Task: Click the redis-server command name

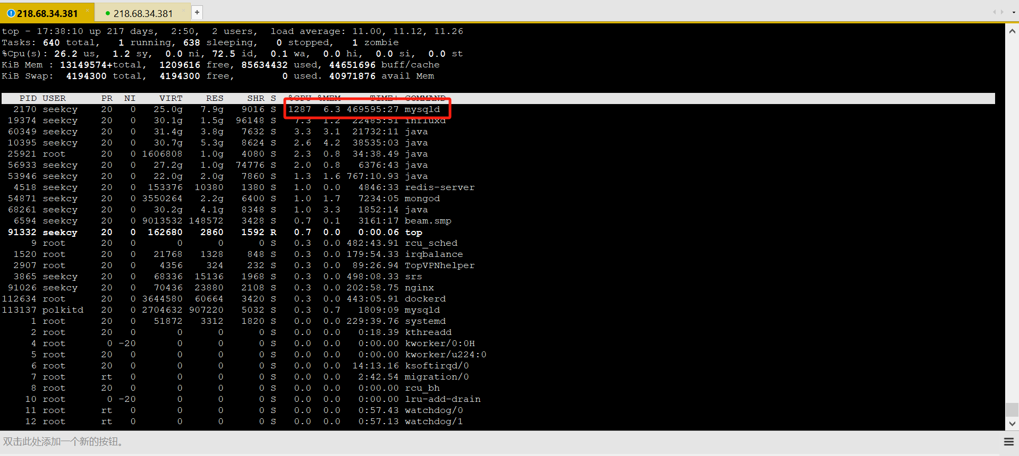Action: coord(440,187)
